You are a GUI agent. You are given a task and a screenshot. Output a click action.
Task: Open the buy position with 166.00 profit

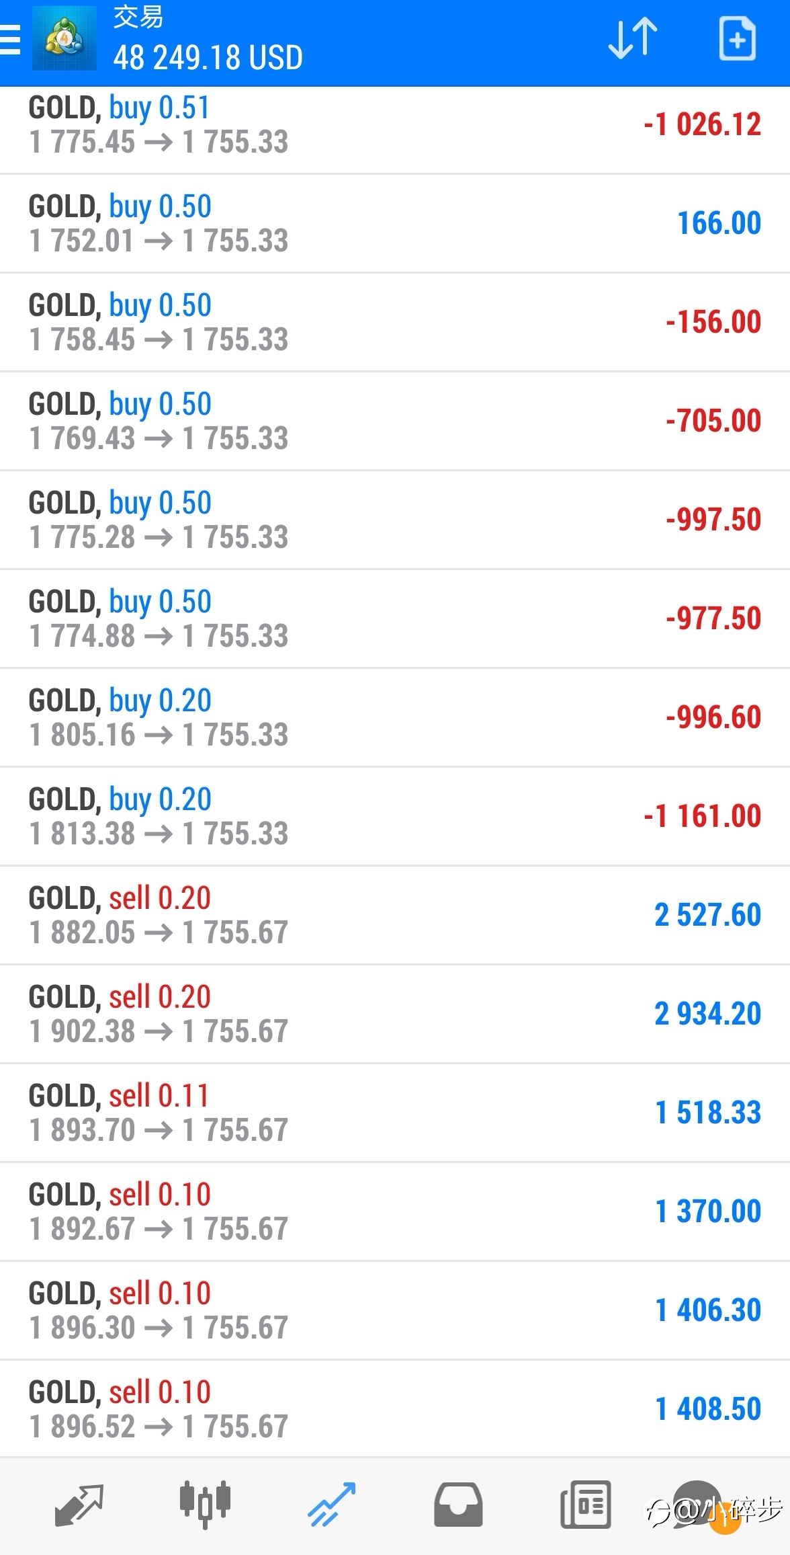click(x=395, y=224)
